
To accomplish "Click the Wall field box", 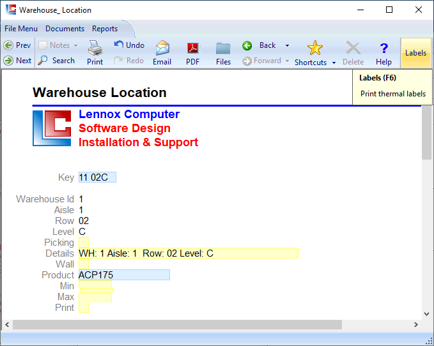I will pos(84,264).
